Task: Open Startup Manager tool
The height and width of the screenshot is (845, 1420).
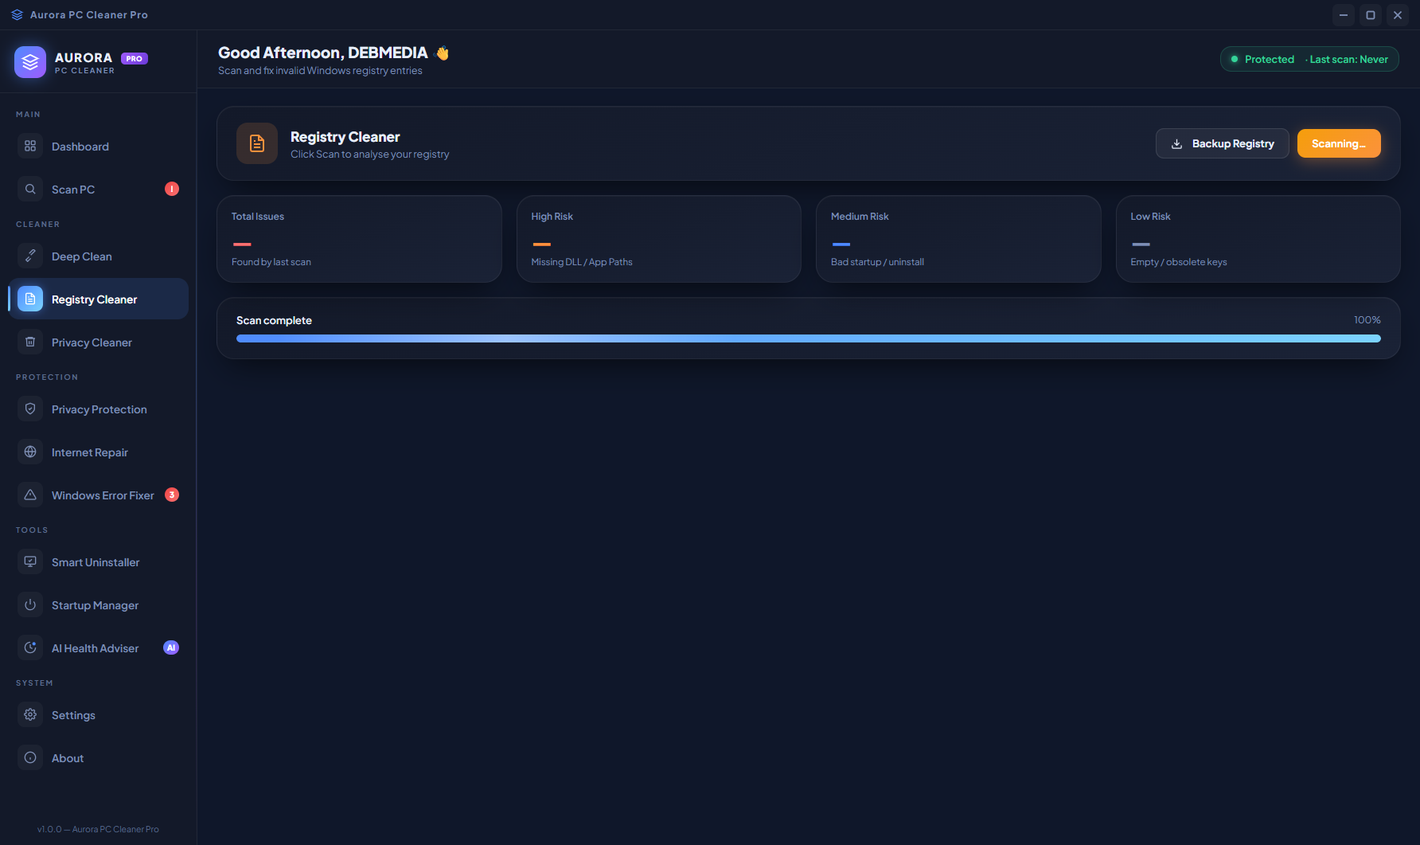Action: tap(98, 604)
